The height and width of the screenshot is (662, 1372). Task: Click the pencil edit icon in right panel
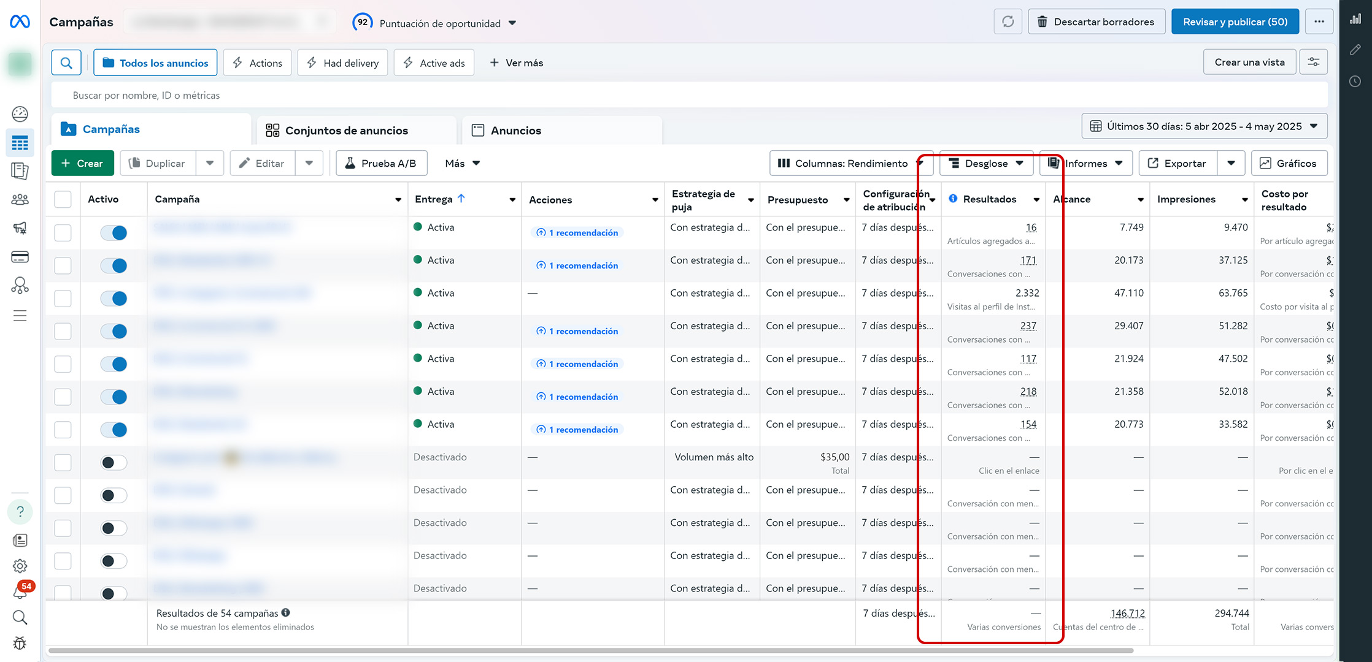click(x=1355, y=50)
